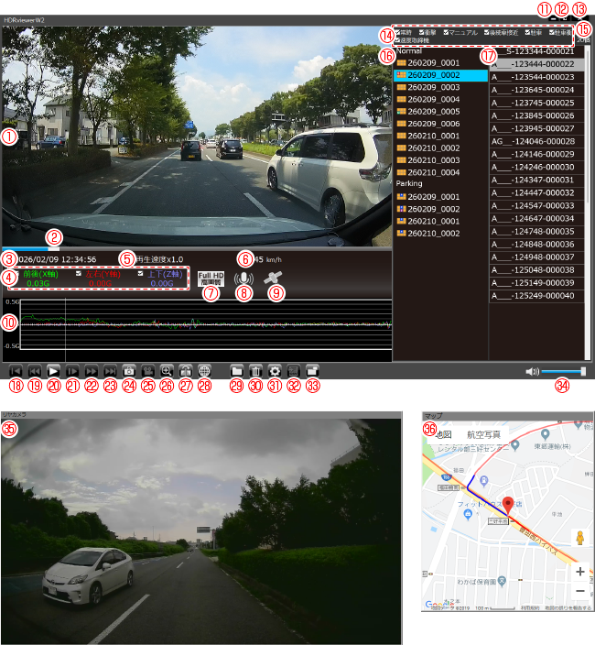Screen dimensions: 595x645
Task: Click the GPS satellite icon
Action: coord(273,279)
